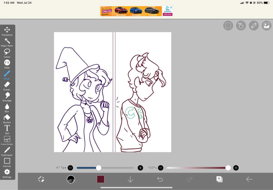
Task: Hide toolbar with the down arrow
Action: pos(130,179)
